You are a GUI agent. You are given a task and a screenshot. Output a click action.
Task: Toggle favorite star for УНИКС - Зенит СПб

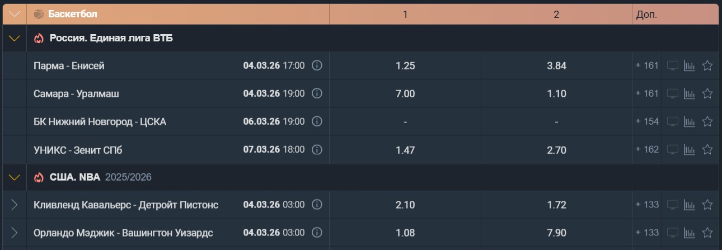707,149
